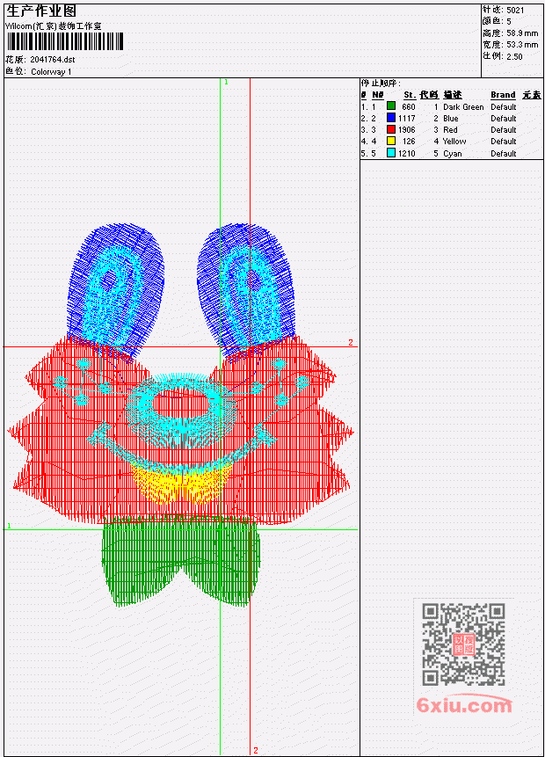Click the '停止顺序:' heading

[x=381, y=84]
